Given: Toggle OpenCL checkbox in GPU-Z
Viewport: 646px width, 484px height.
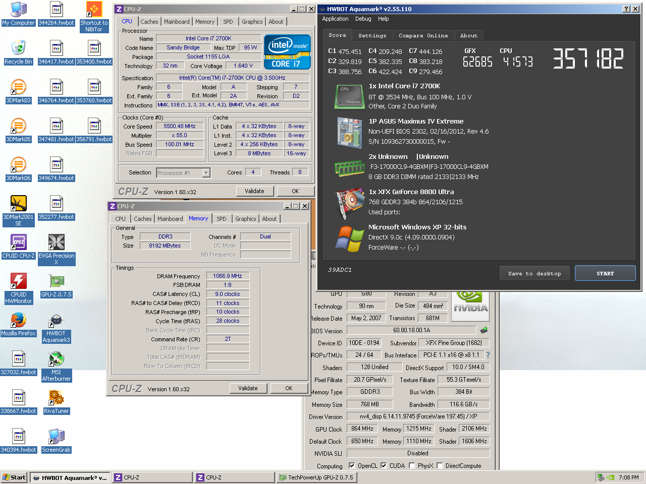Looking at the screenshot, I should point(352,465).
